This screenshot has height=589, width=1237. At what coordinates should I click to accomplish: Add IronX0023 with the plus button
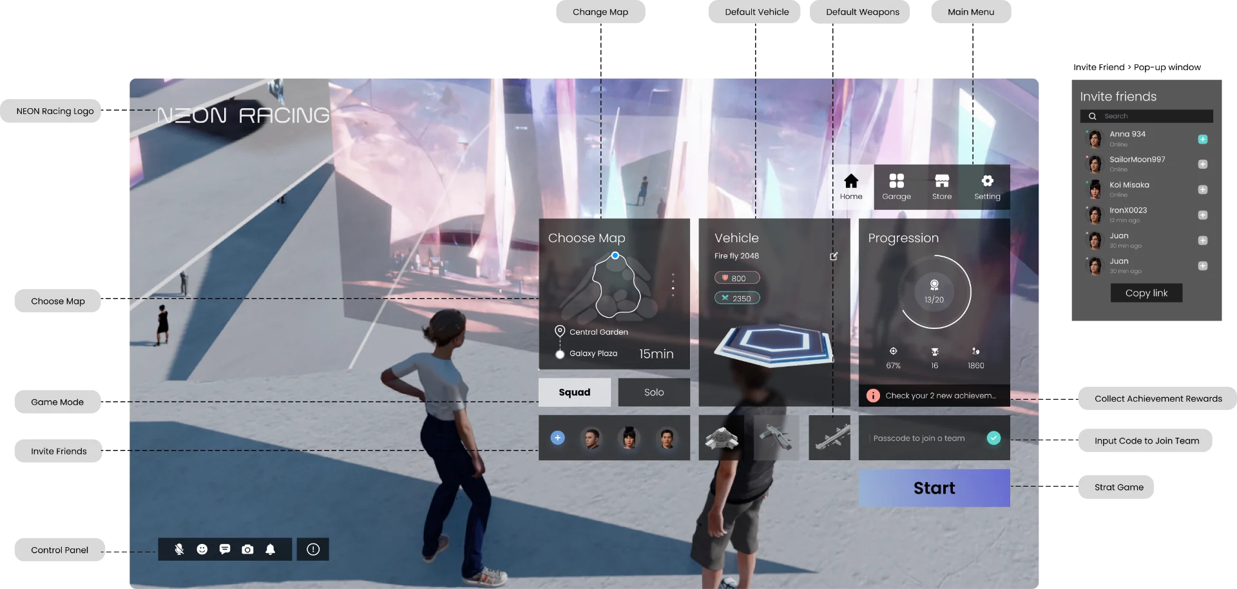pyautogui.click(x=1202, y=215)
